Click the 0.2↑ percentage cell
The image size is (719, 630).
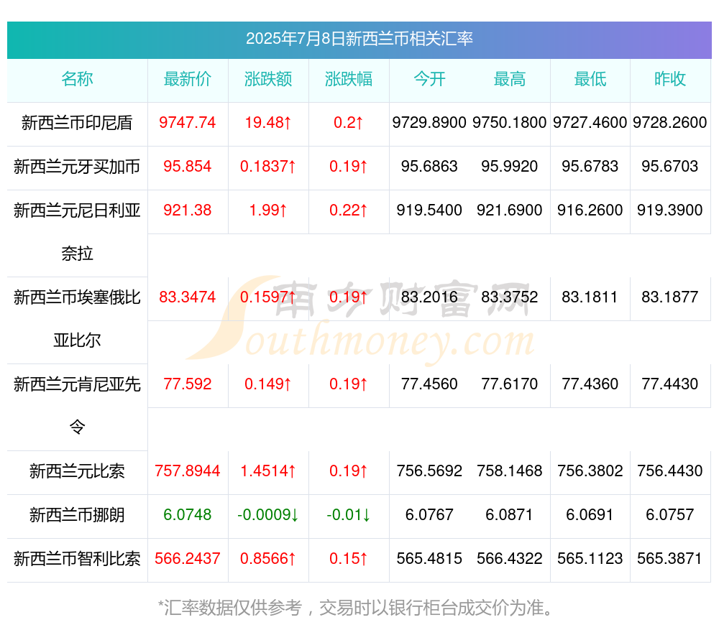point(349,122)
